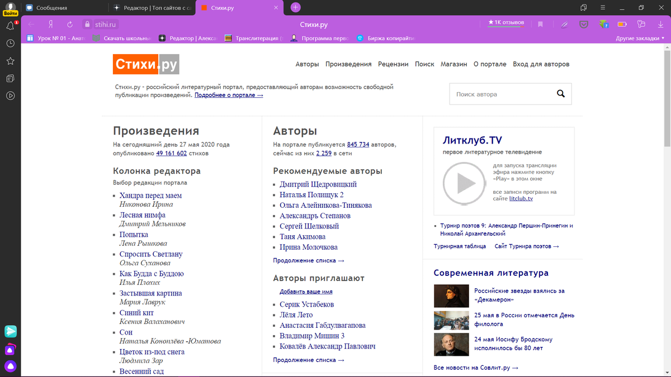Open the 49 161 602 poems count link

tap(171, 153)
